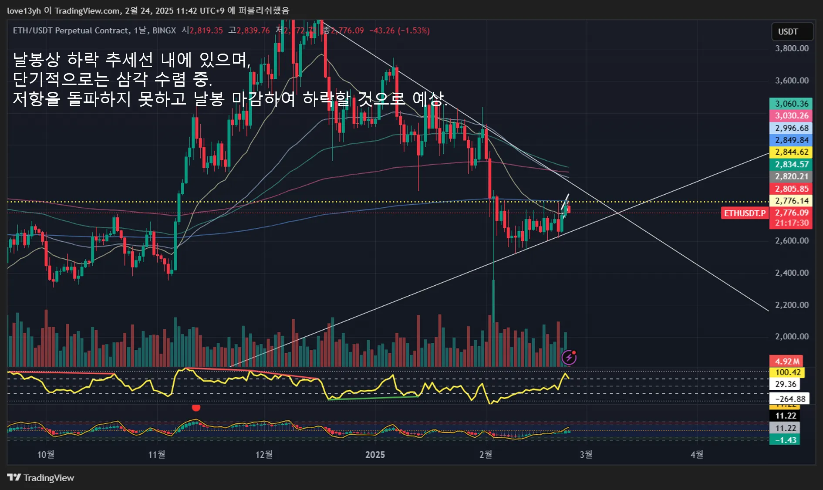Click the 12월 time axis label
Image resolution: width=823 pixels, height=490 pixels.
pos(264,454)
